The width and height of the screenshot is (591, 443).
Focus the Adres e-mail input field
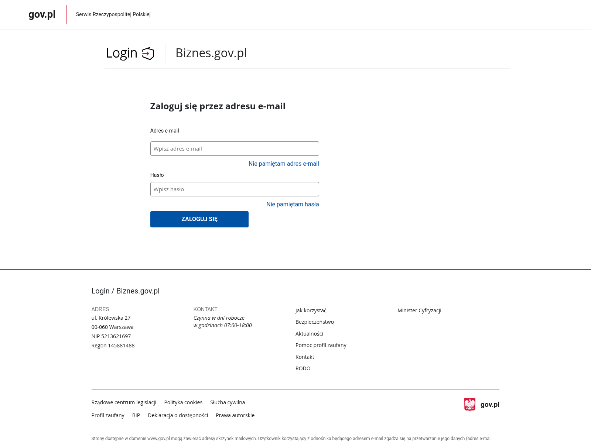click(235, 149)
